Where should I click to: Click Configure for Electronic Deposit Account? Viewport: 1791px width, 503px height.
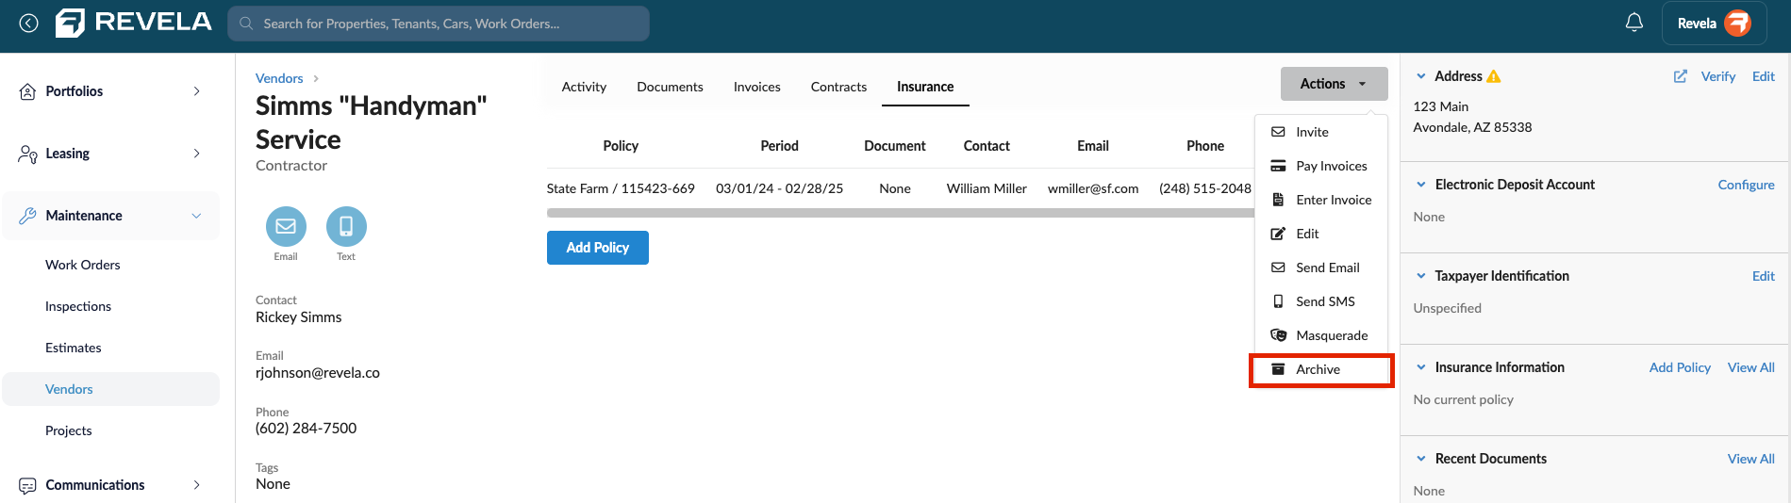click(x=1747, y=185)
